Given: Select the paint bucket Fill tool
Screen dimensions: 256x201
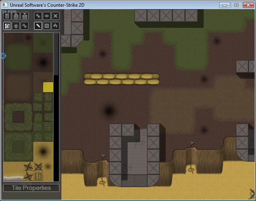Looking at the screenshot, I should coord(55,26).
